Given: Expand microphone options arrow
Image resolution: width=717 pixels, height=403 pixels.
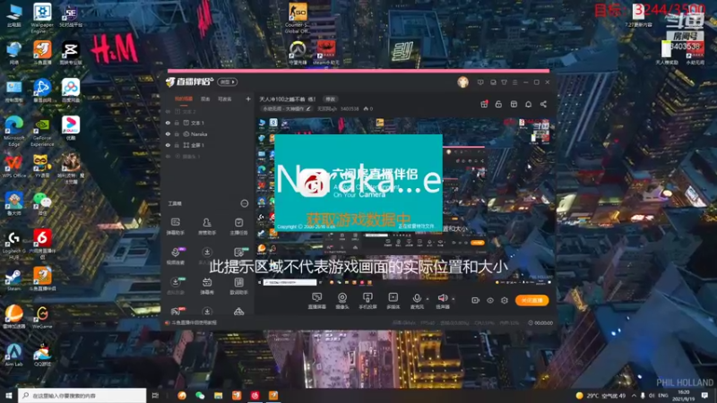Looking at the screenshot, I should (428, 299).
